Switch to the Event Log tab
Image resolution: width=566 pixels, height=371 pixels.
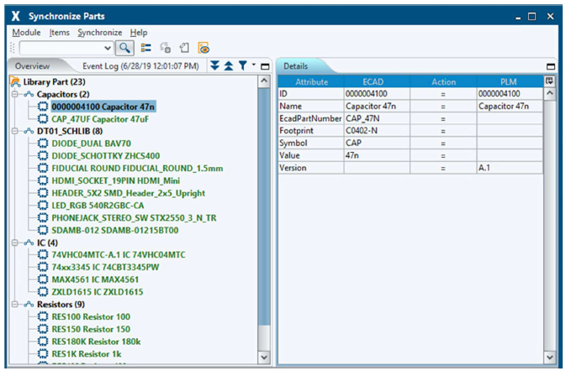click(x=140, y=65)
